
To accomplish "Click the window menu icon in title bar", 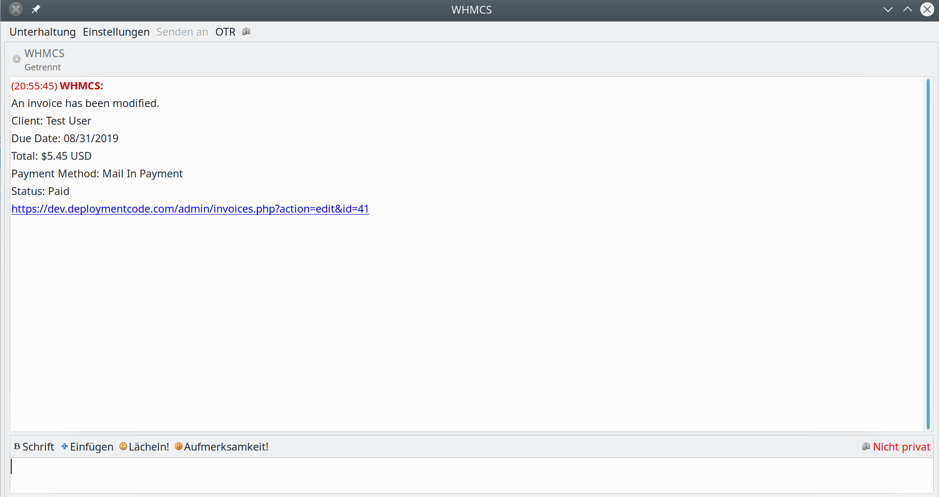I will point(16,9).
